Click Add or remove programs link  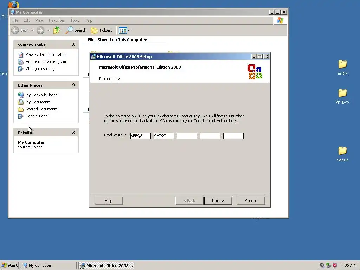click(47, 62)
